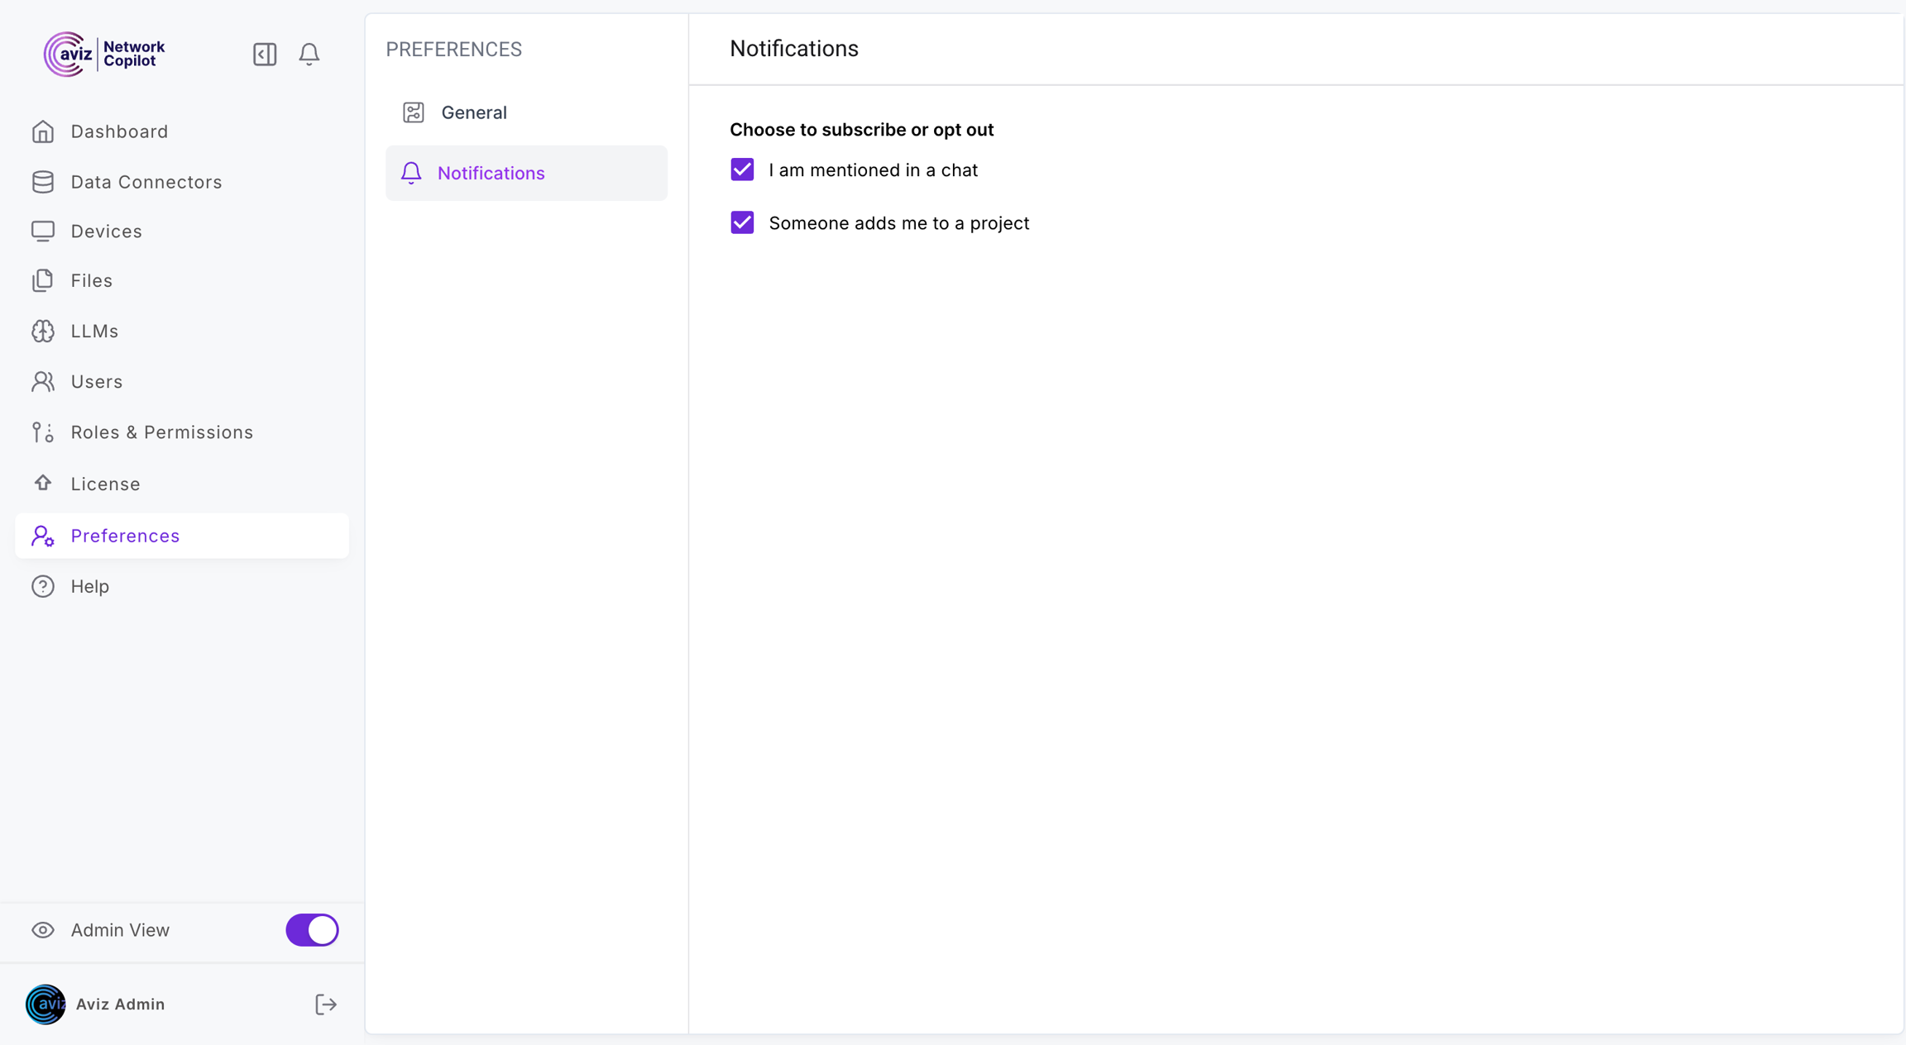Click the Aviz Network Copilot logo
This screenshot has width=1906, height=1045.
(x=104, y=55)
